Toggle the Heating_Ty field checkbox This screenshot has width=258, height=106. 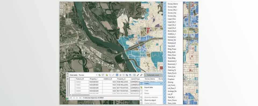coord(165,70)
